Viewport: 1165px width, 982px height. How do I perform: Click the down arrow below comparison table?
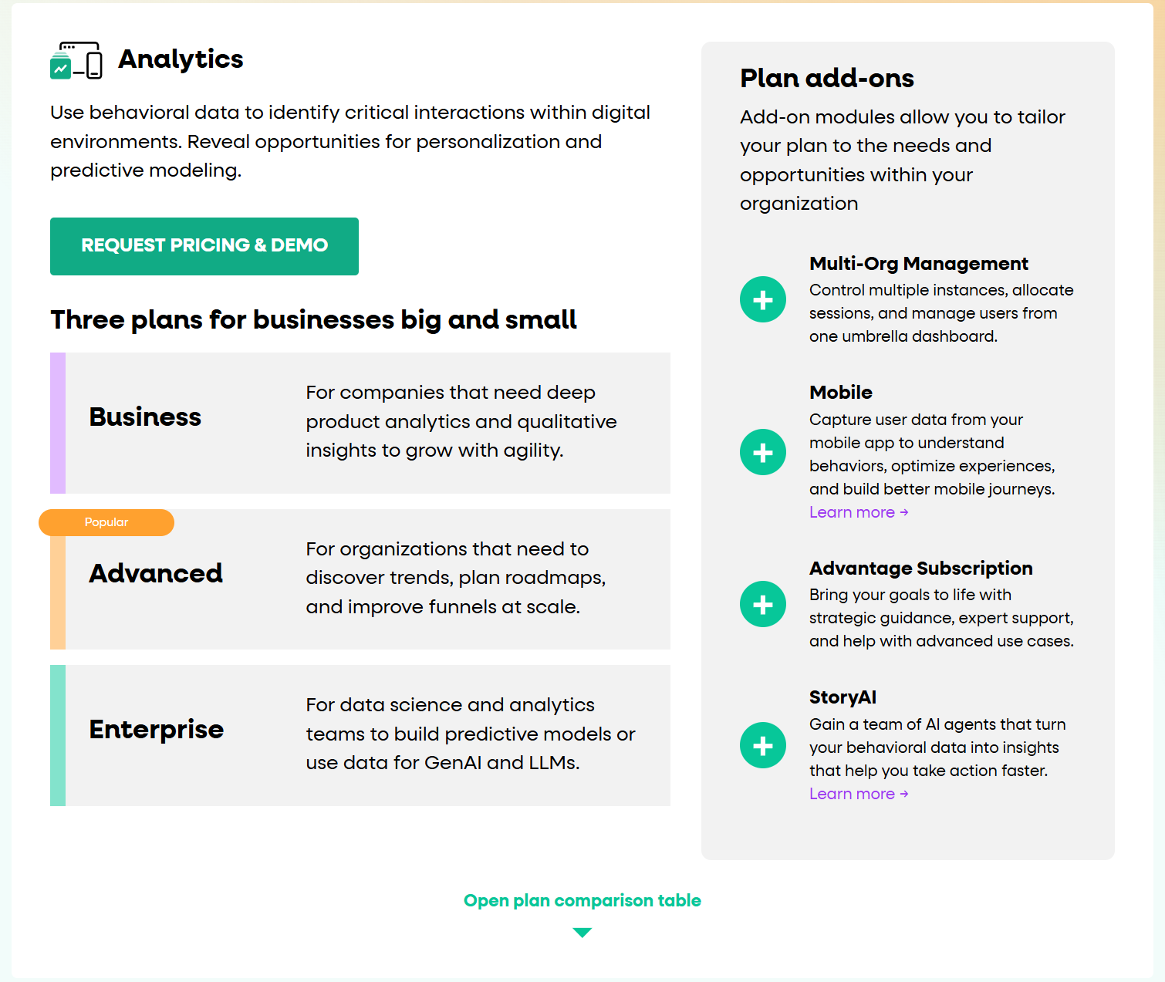coord(582,933)
